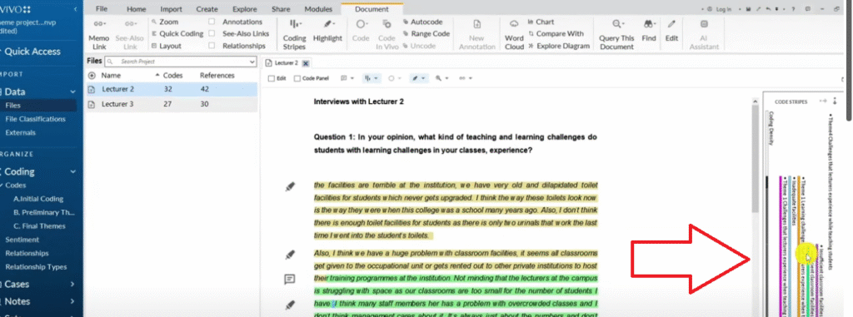
Task: Click Query This Document icon
Action: point(617,24)
